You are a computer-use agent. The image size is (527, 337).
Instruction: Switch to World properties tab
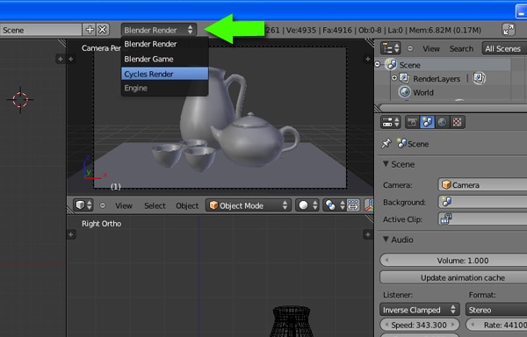(x=442, y=122)
